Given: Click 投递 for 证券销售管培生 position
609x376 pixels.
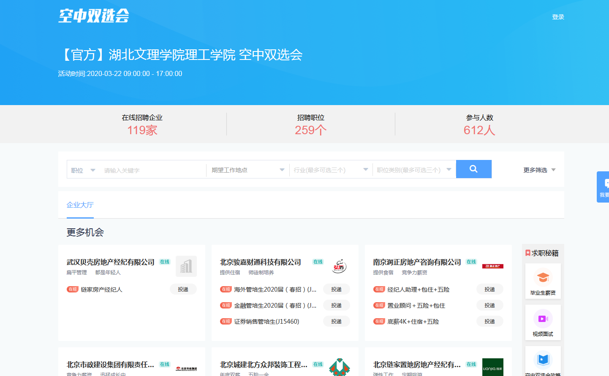Looking at the screenshot, I should [336, 322].
